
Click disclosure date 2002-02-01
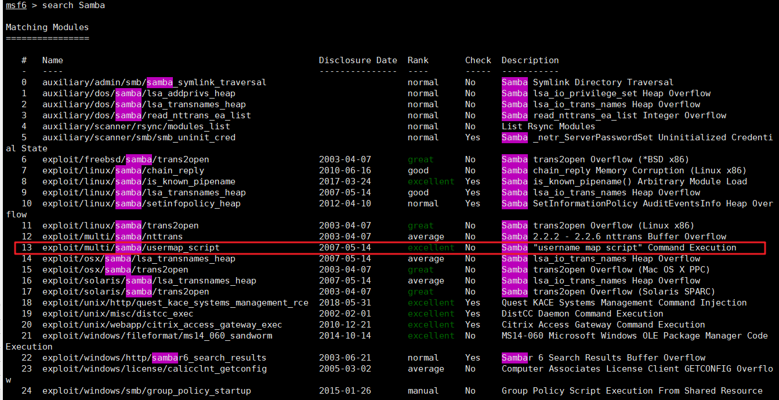click(x=345, y=314)
